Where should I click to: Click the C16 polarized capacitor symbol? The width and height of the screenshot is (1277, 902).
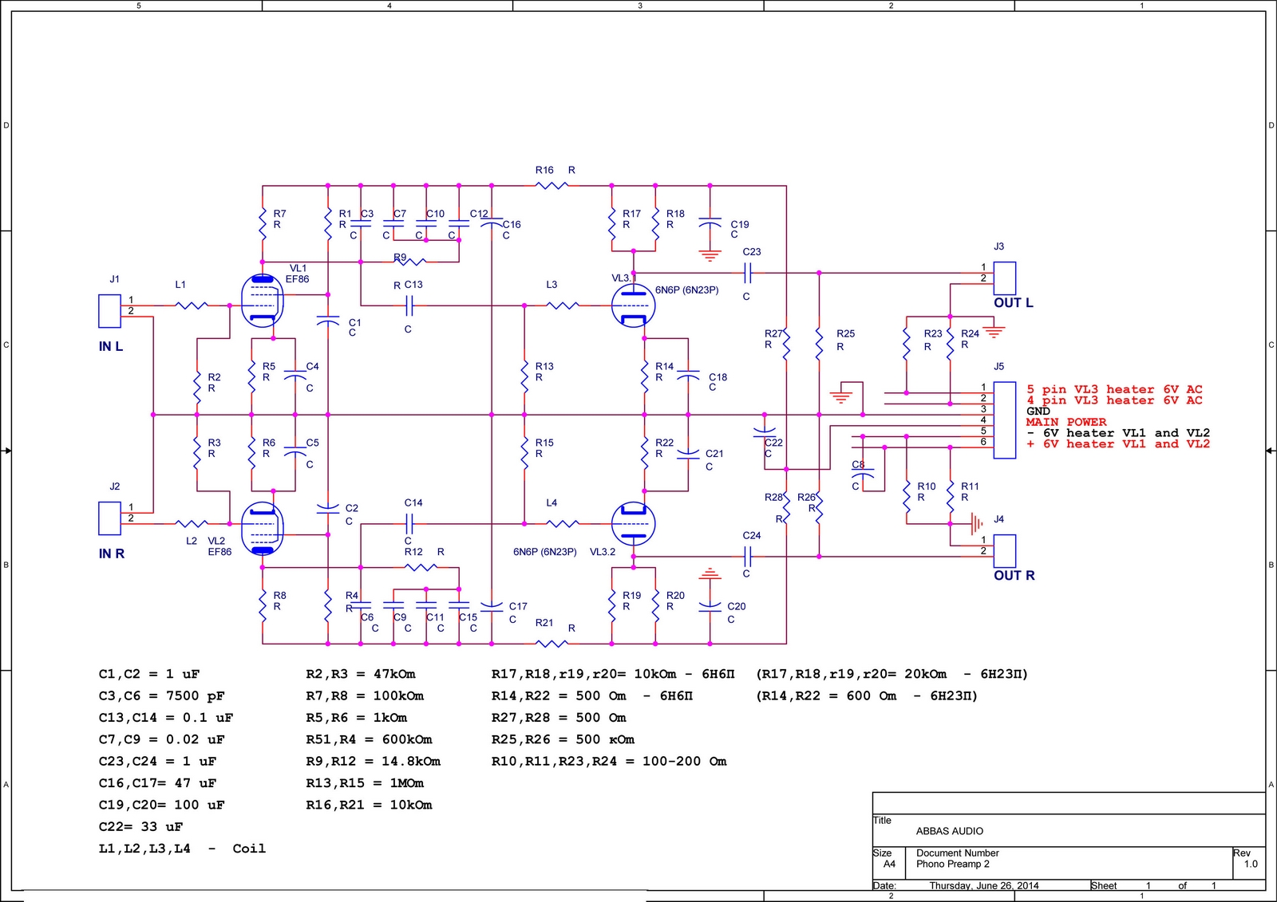point(492,224)
